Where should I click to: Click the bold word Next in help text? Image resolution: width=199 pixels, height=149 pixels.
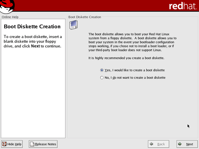click(35, 46)
